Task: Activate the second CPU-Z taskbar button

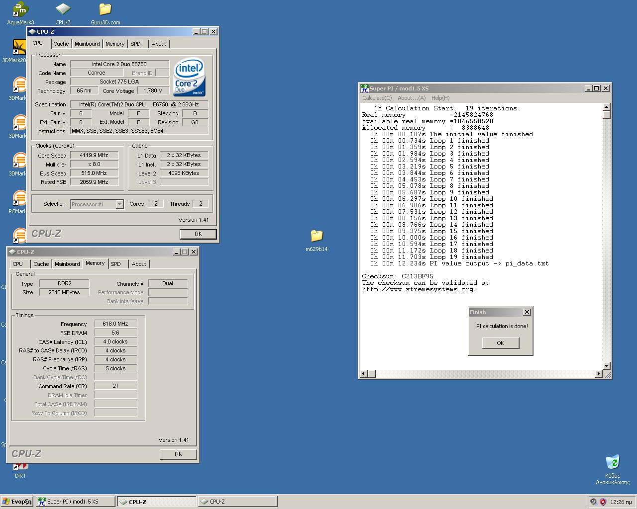Action: [x=237, y=502]
